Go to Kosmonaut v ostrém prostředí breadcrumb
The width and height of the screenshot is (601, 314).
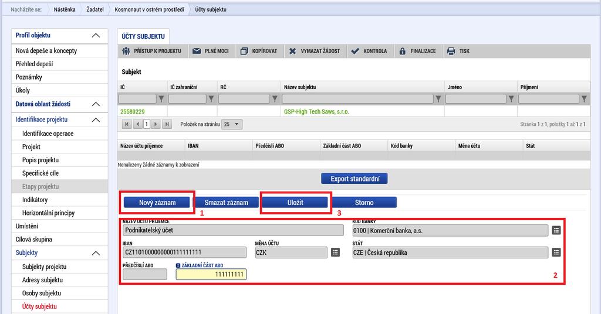149,9
